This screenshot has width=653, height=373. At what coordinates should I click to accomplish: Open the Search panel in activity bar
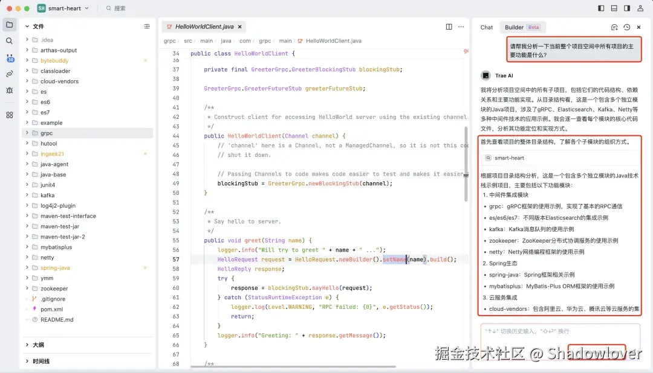click(x=10, y=40)
